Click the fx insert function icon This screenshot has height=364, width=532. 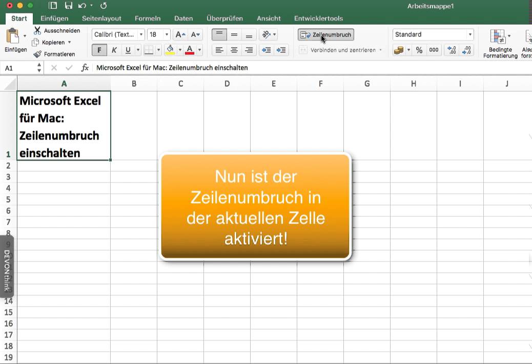[85, 68]
